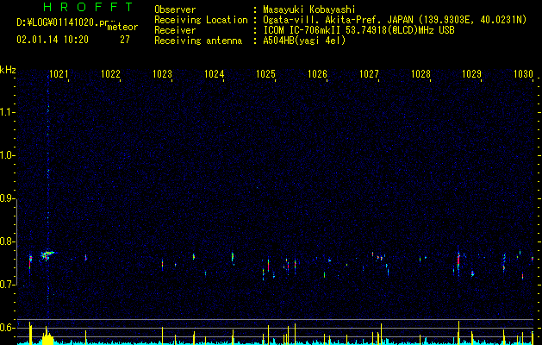This screenshot has height=345, width=542.
Task: Click the large meteor echo burst near 1021
Action: point(47,255)
